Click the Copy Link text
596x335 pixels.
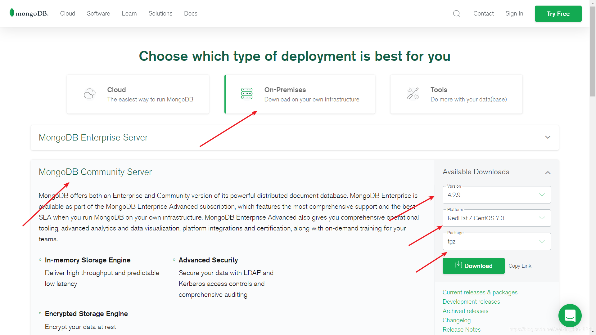pos(520,266)
